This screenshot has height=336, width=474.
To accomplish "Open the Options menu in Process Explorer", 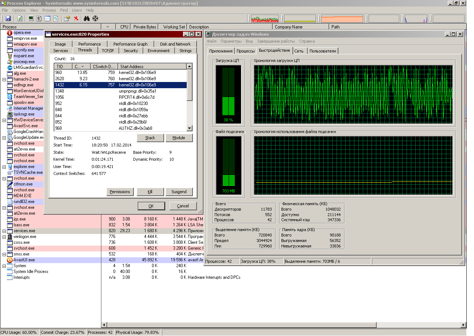I will point(19,10).
